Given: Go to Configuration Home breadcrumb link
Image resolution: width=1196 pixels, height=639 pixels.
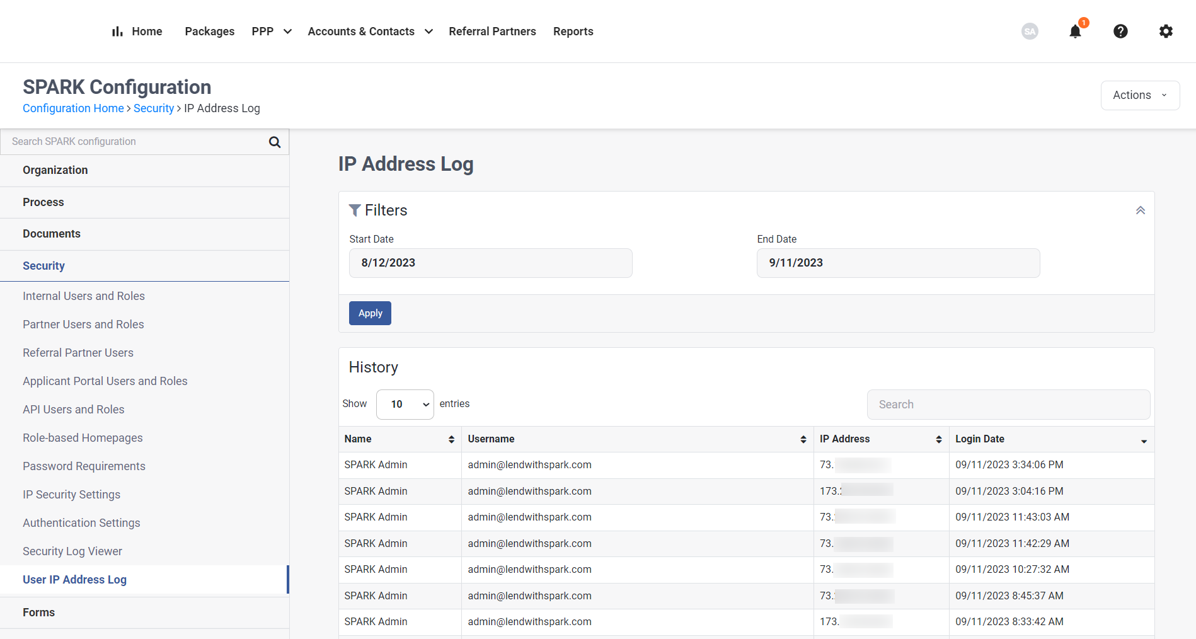Looking at the screenshot, I should 73,108.
